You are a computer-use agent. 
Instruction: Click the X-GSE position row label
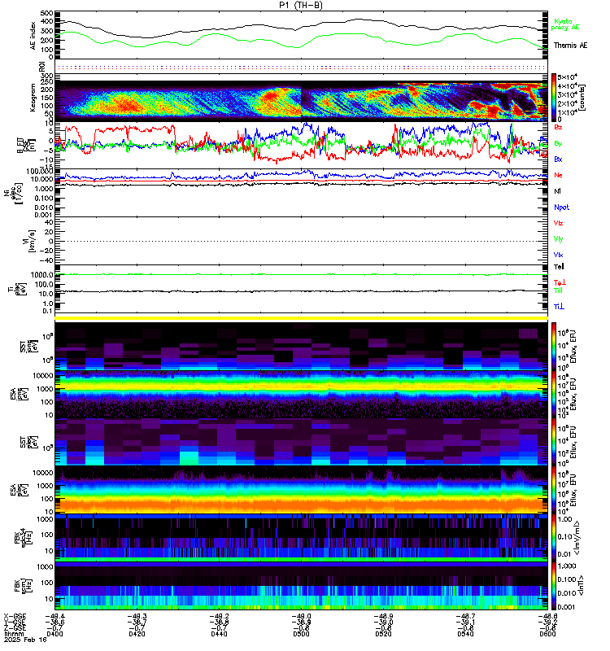pyautogui.click(x=15, y=616)
